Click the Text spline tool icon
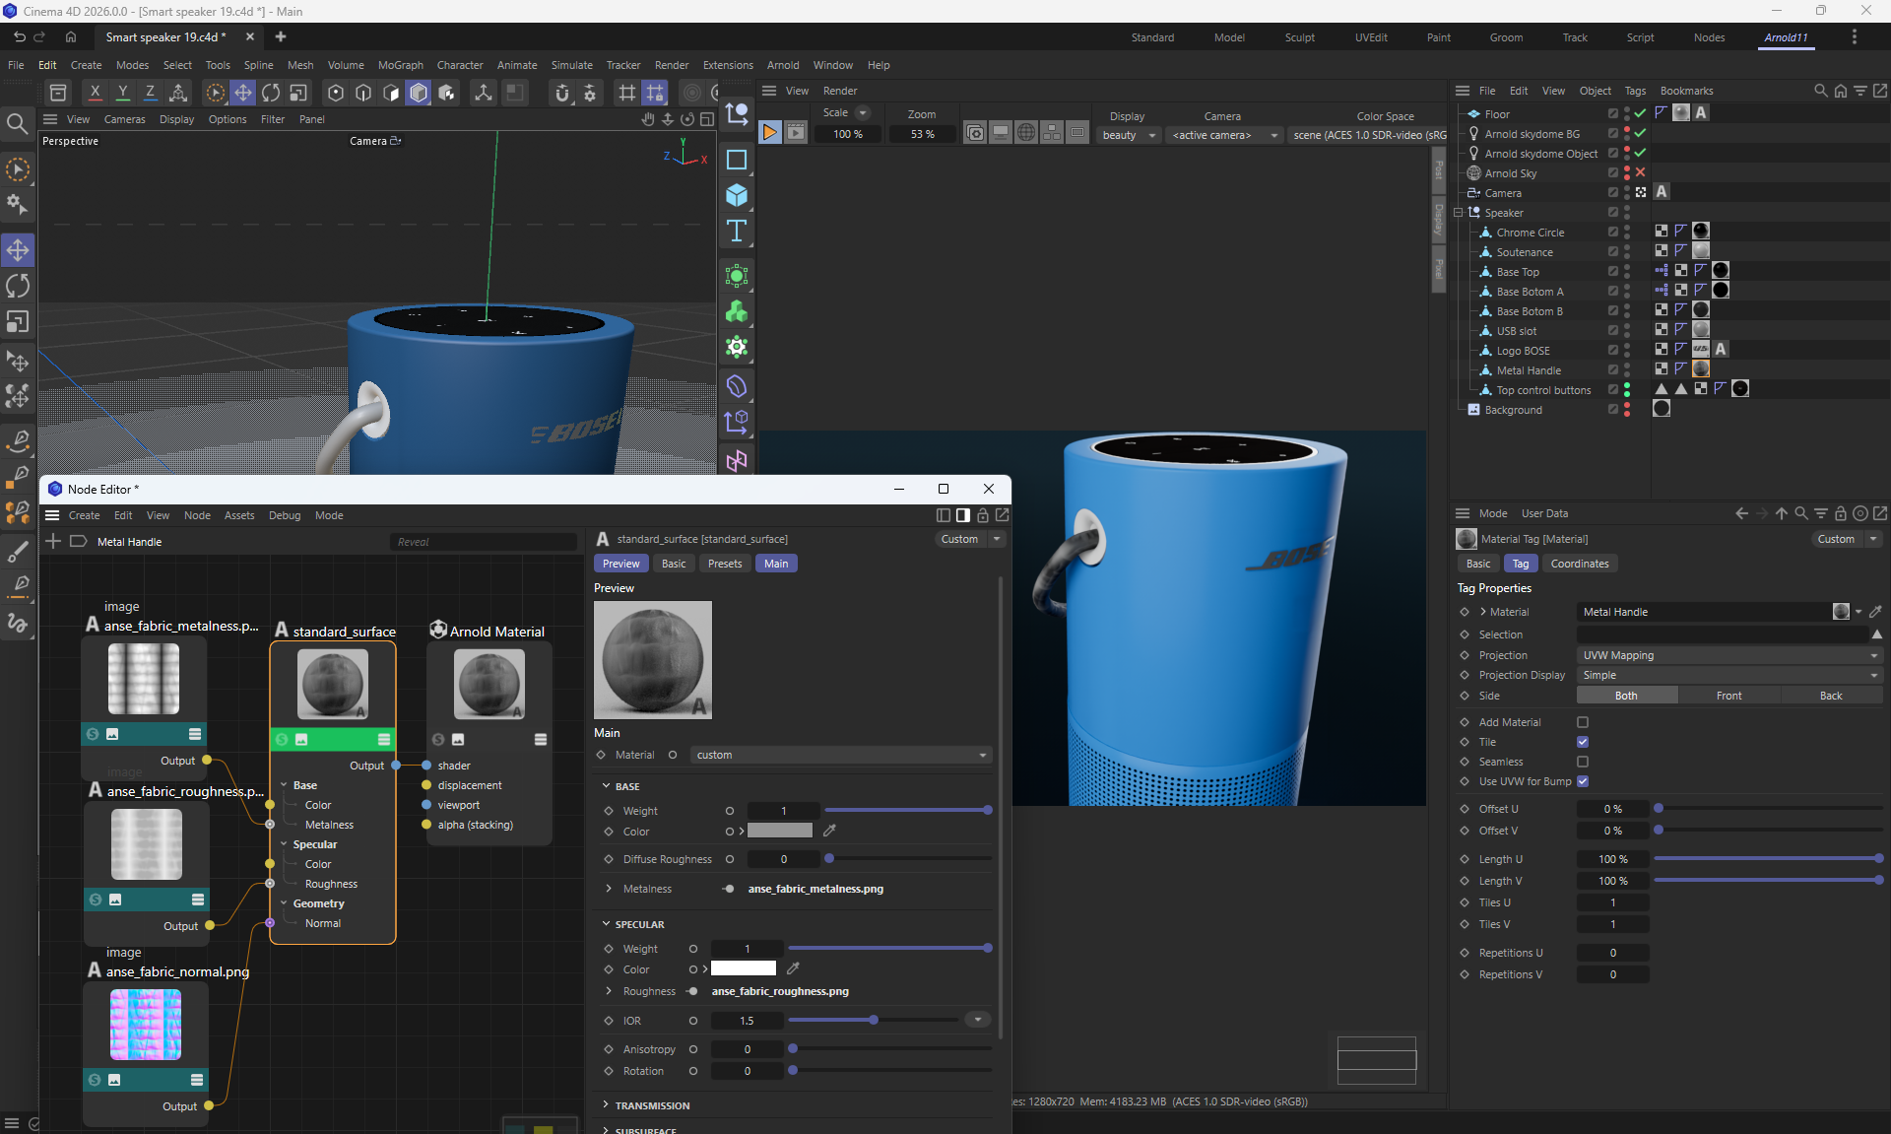Screen dimensions: 1891x1134 [x=737, y=232]
